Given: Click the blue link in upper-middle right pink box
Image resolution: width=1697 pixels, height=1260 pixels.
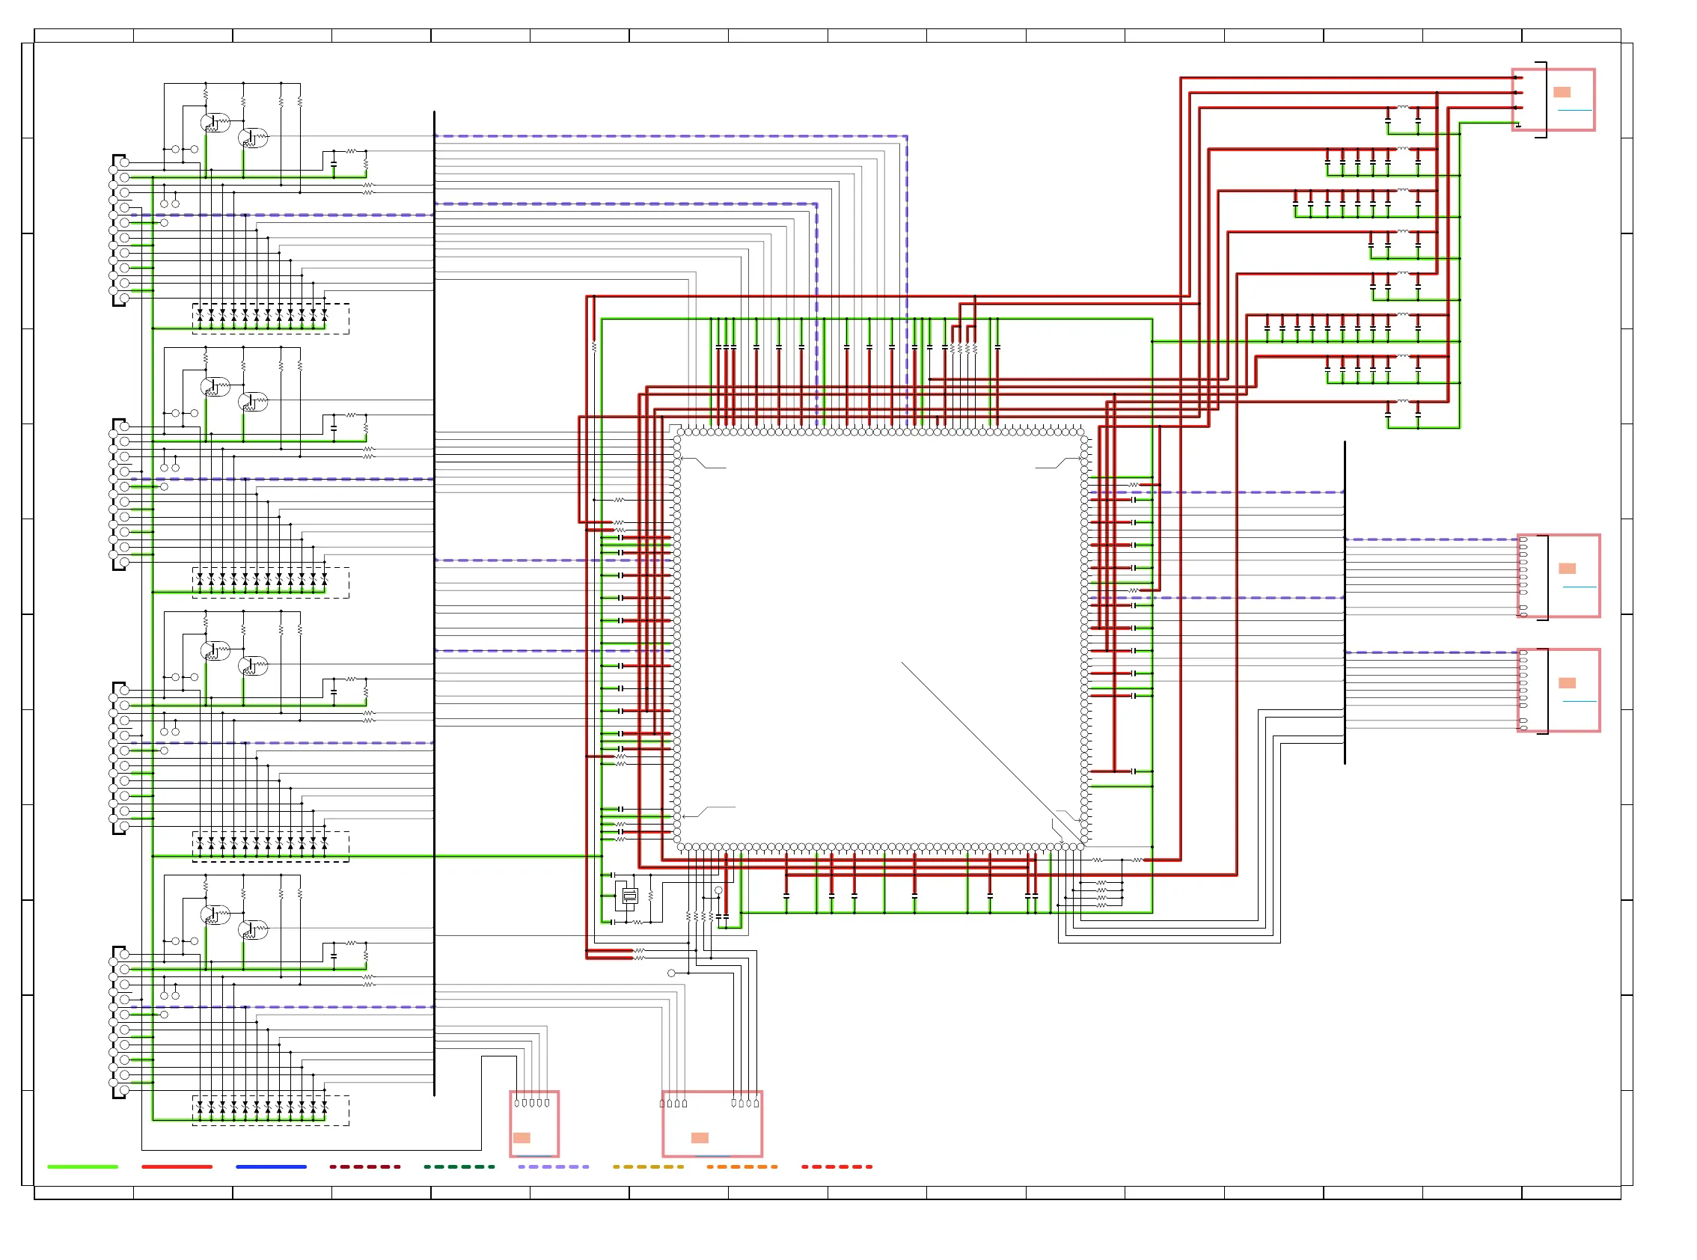Looking at the screenshot, I should pos(1579,587).
